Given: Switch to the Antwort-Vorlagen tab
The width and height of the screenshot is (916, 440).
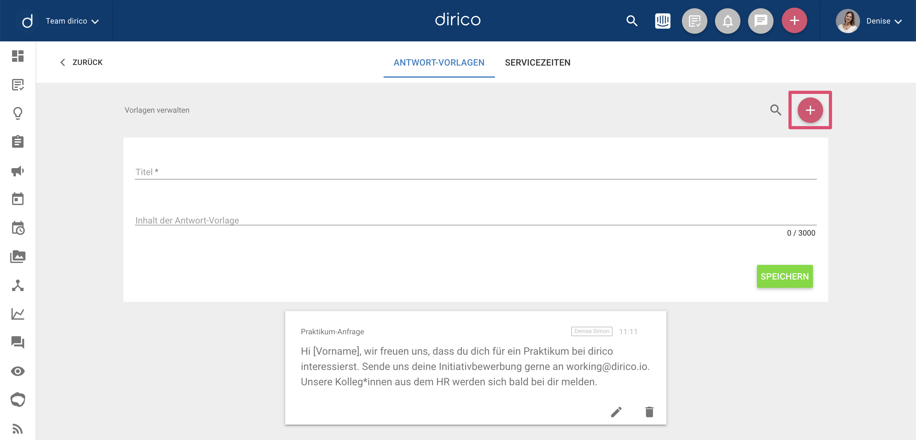Looking at the screenshot, I should [x=439, y=63].
